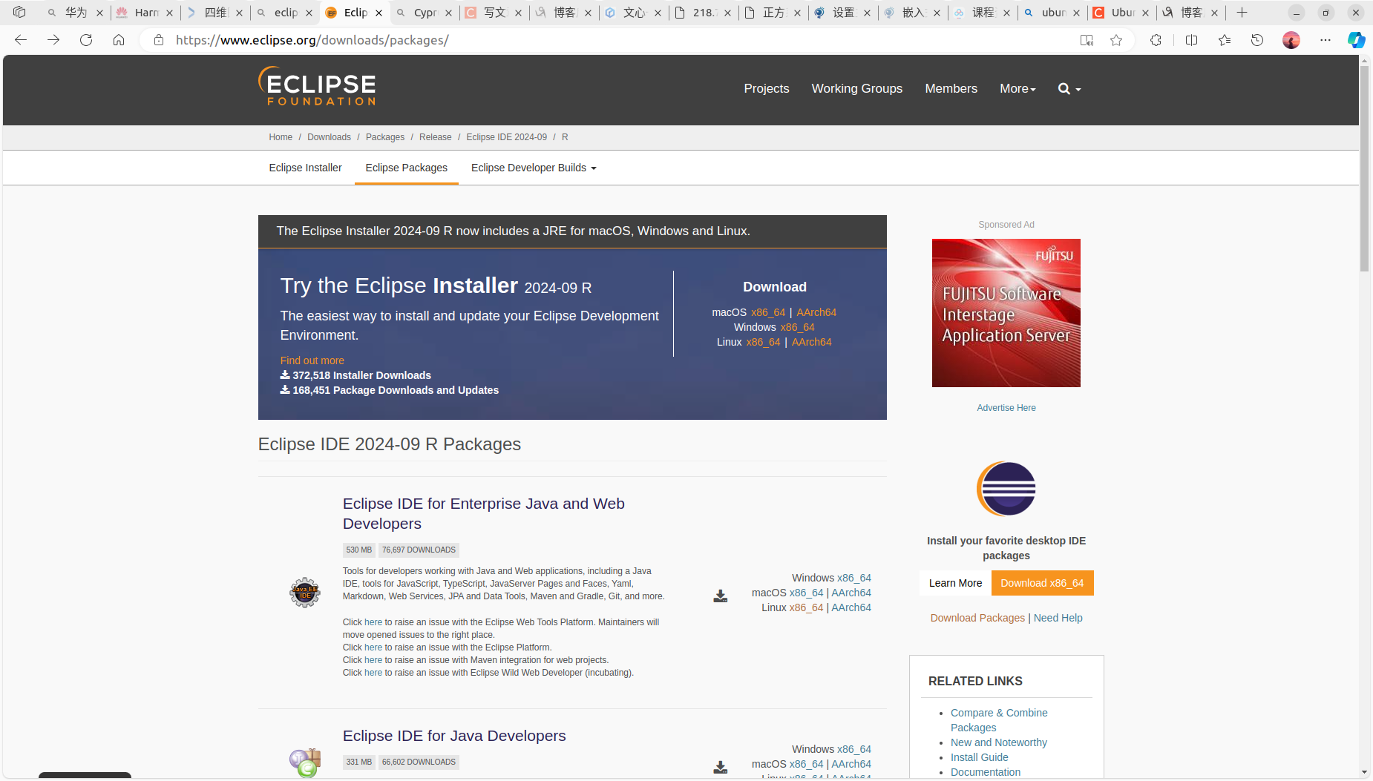Open Working Groups in header
1373x781 pixels.
(857, 89)
